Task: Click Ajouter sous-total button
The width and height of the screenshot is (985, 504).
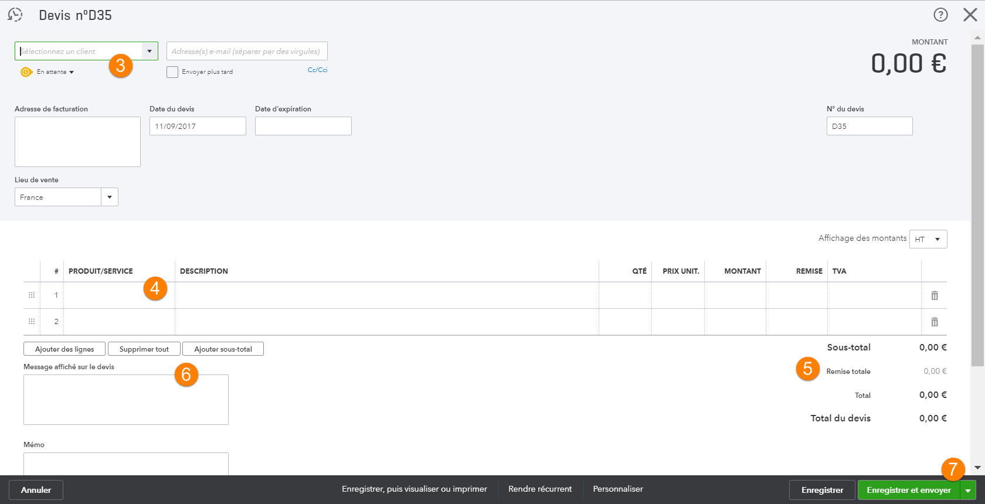Action: tap(223, 349)
